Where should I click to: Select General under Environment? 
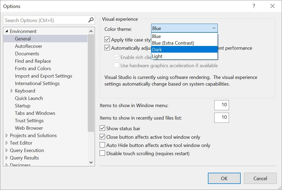click(23, 39)
